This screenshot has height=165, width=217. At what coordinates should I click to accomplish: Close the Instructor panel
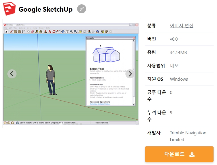(x=134, y=38)
